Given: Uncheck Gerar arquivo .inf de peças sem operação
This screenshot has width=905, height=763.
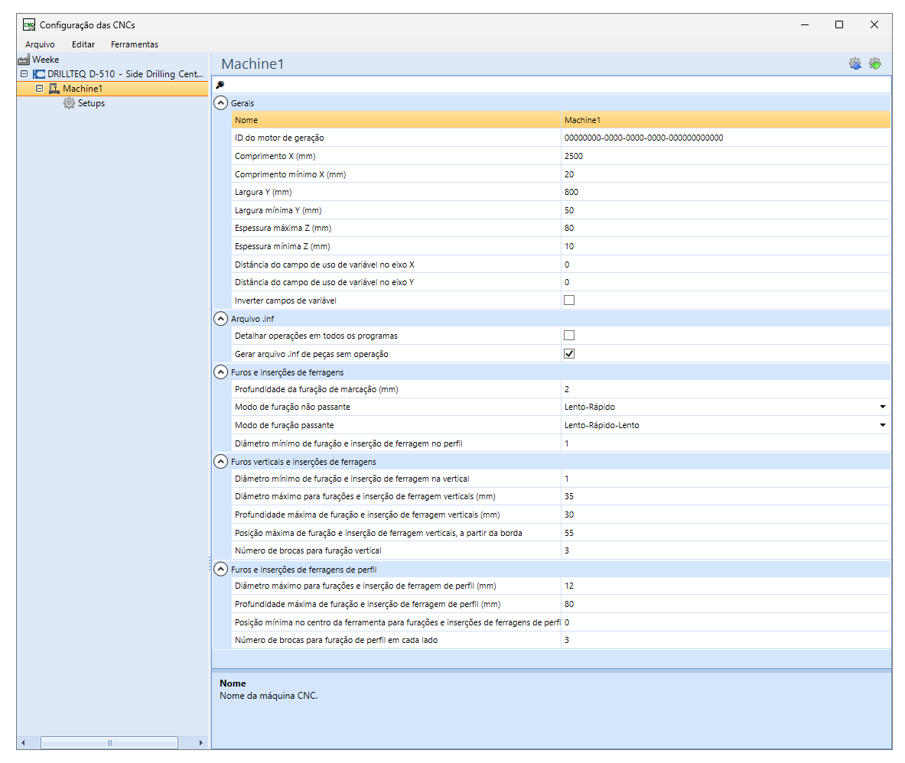Looking at the screenshot, I should coord(569,353).
